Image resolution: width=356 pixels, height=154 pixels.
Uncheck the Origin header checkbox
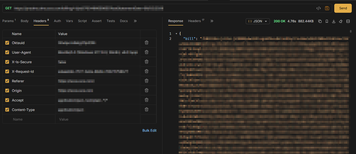coord(7,91)
